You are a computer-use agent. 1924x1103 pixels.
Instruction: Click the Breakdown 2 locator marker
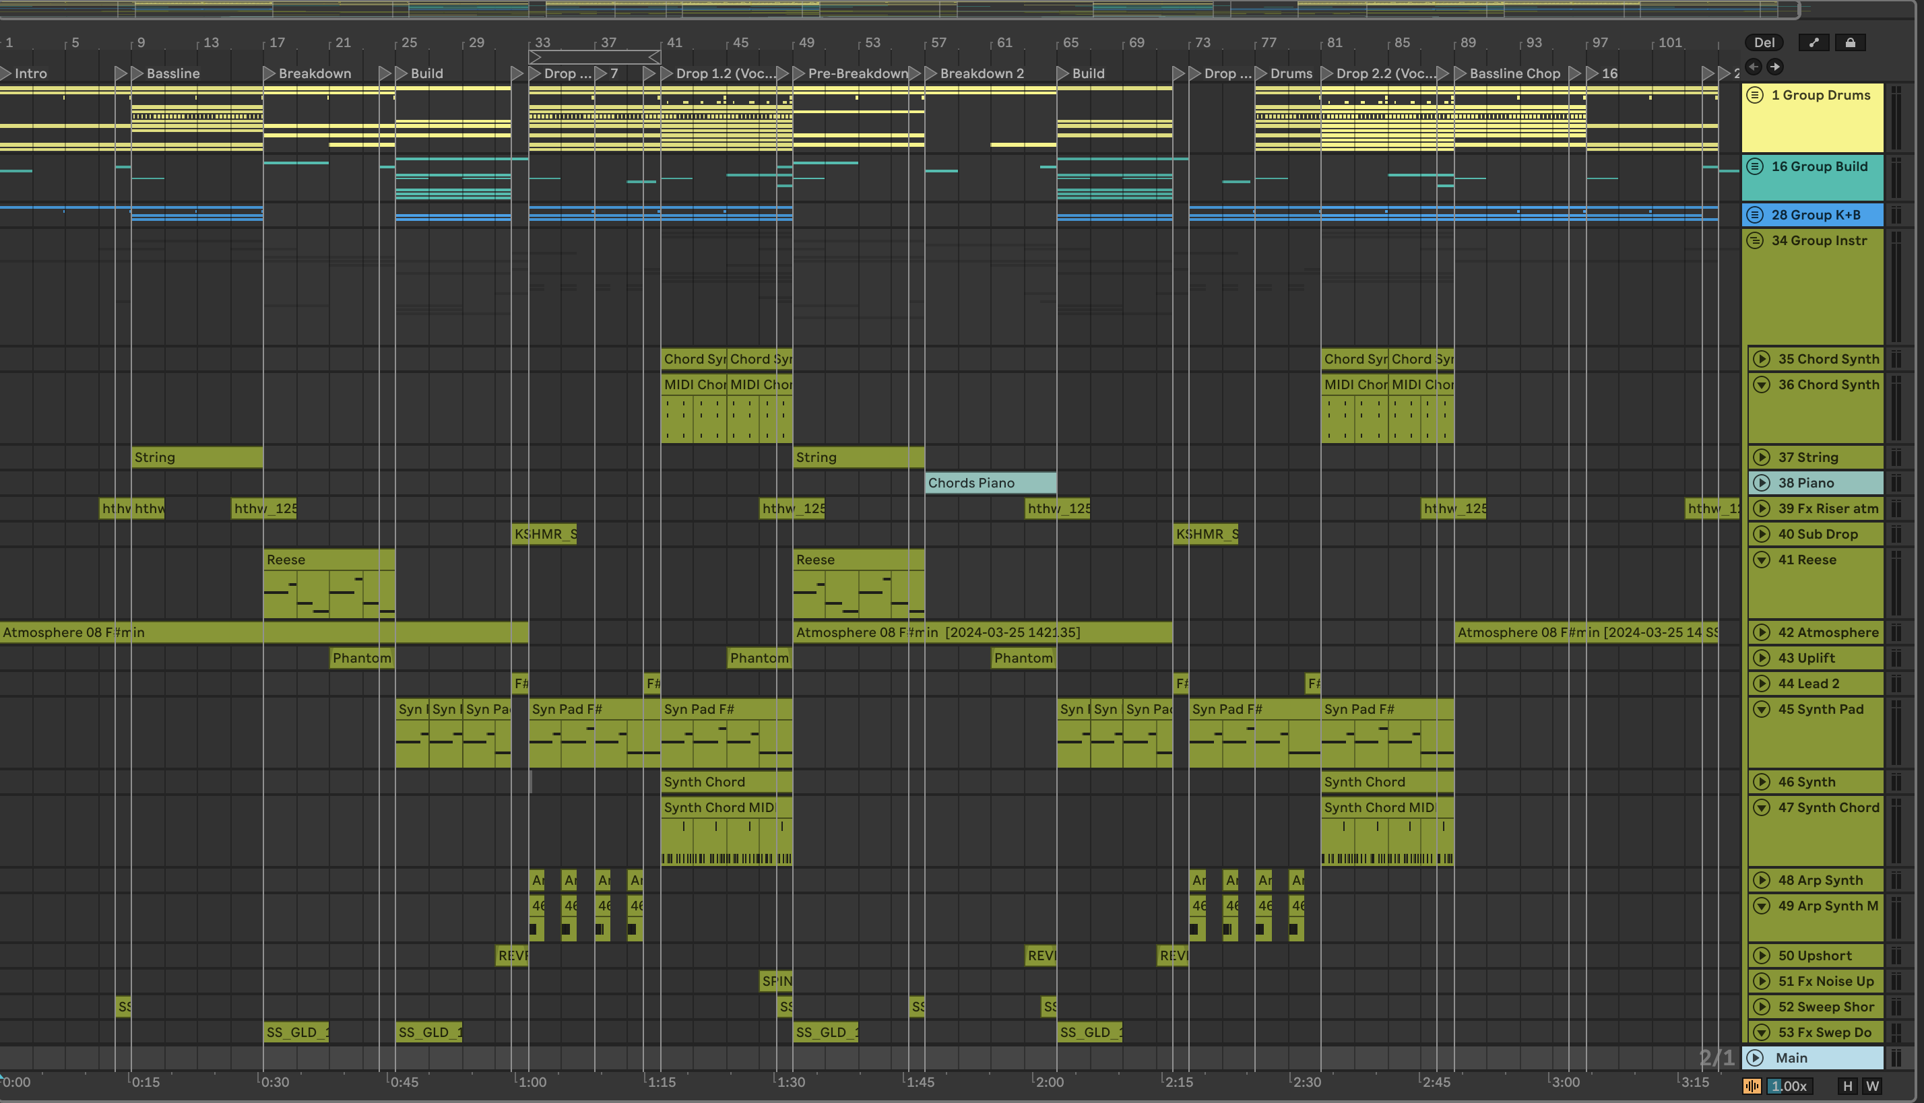coord(930,73)
